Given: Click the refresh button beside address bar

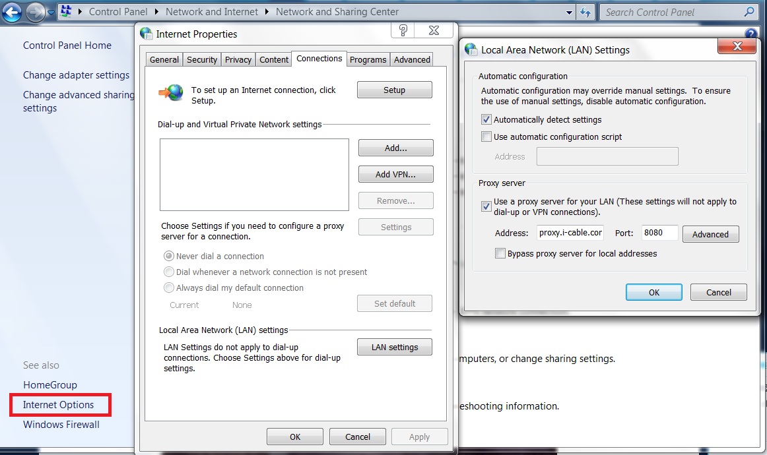Looking at the screenshot, I should click(x=585, y=12).
